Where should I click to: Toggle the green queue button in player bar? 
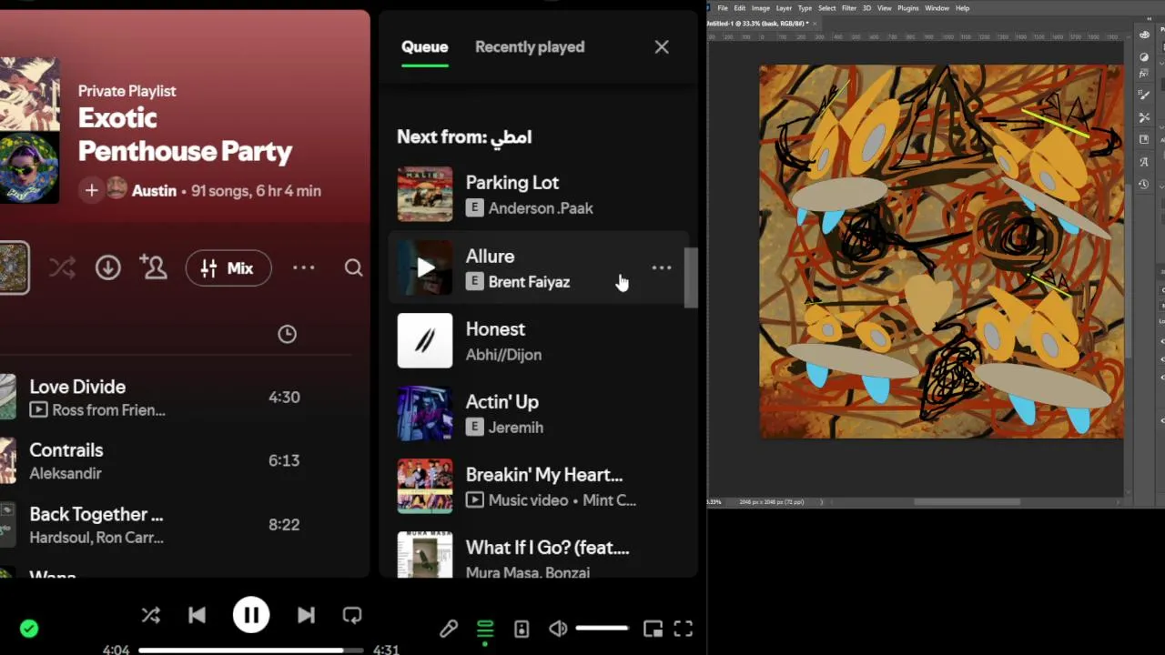pyautogui.click(x=485, y=629)
